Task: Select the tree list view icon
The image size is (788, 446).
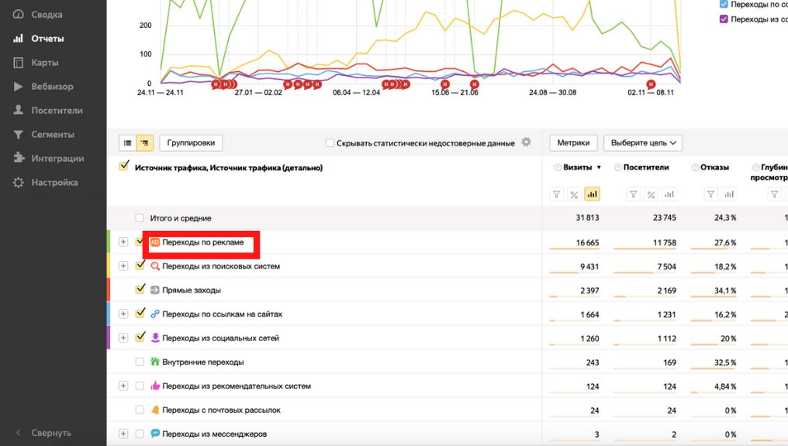Action: click(x=144, y=143)
